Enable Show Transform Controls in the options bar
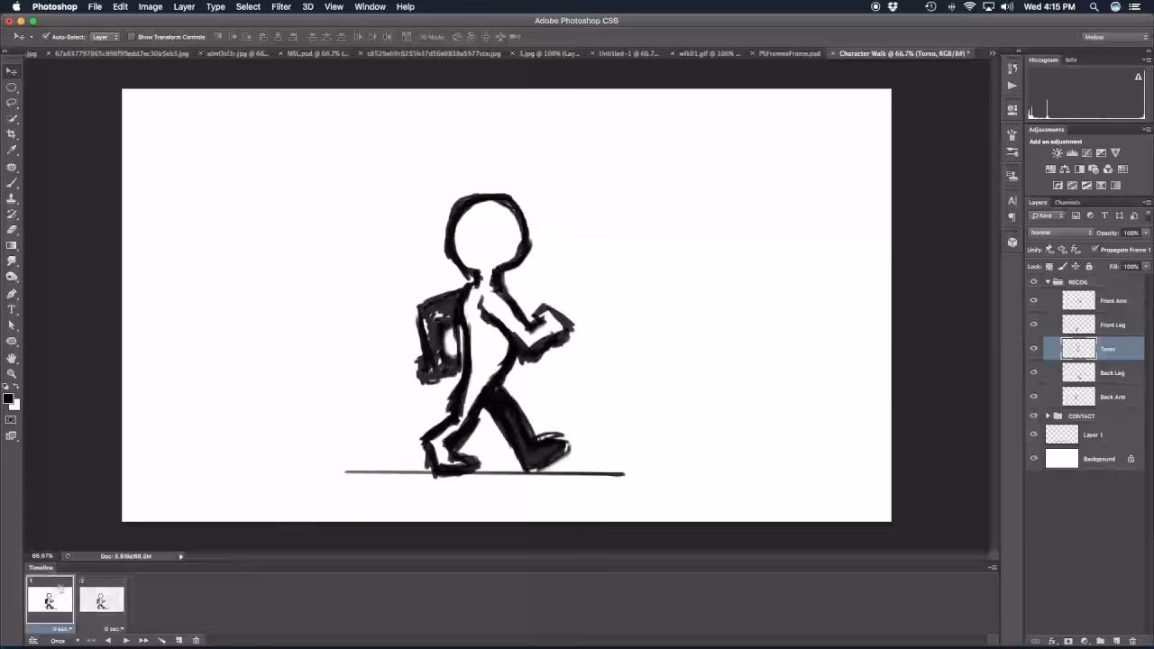The width and height of the screenshot is (1154, 649). click(131, 37)
